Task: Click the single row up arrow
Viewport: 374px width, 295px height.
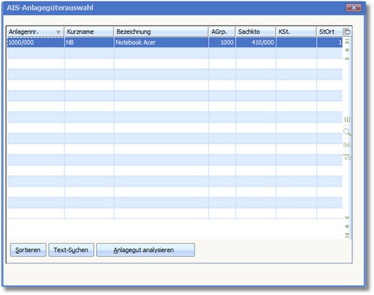Action: (347, 59)
